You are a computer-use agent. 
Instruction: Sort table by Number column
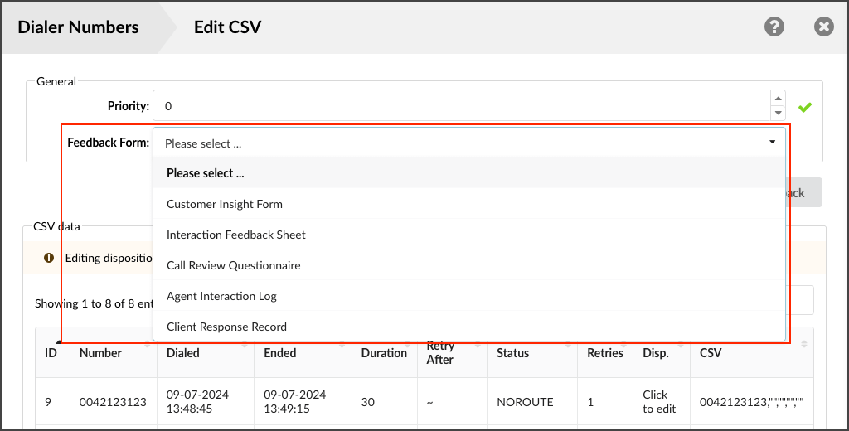[113, 352]
